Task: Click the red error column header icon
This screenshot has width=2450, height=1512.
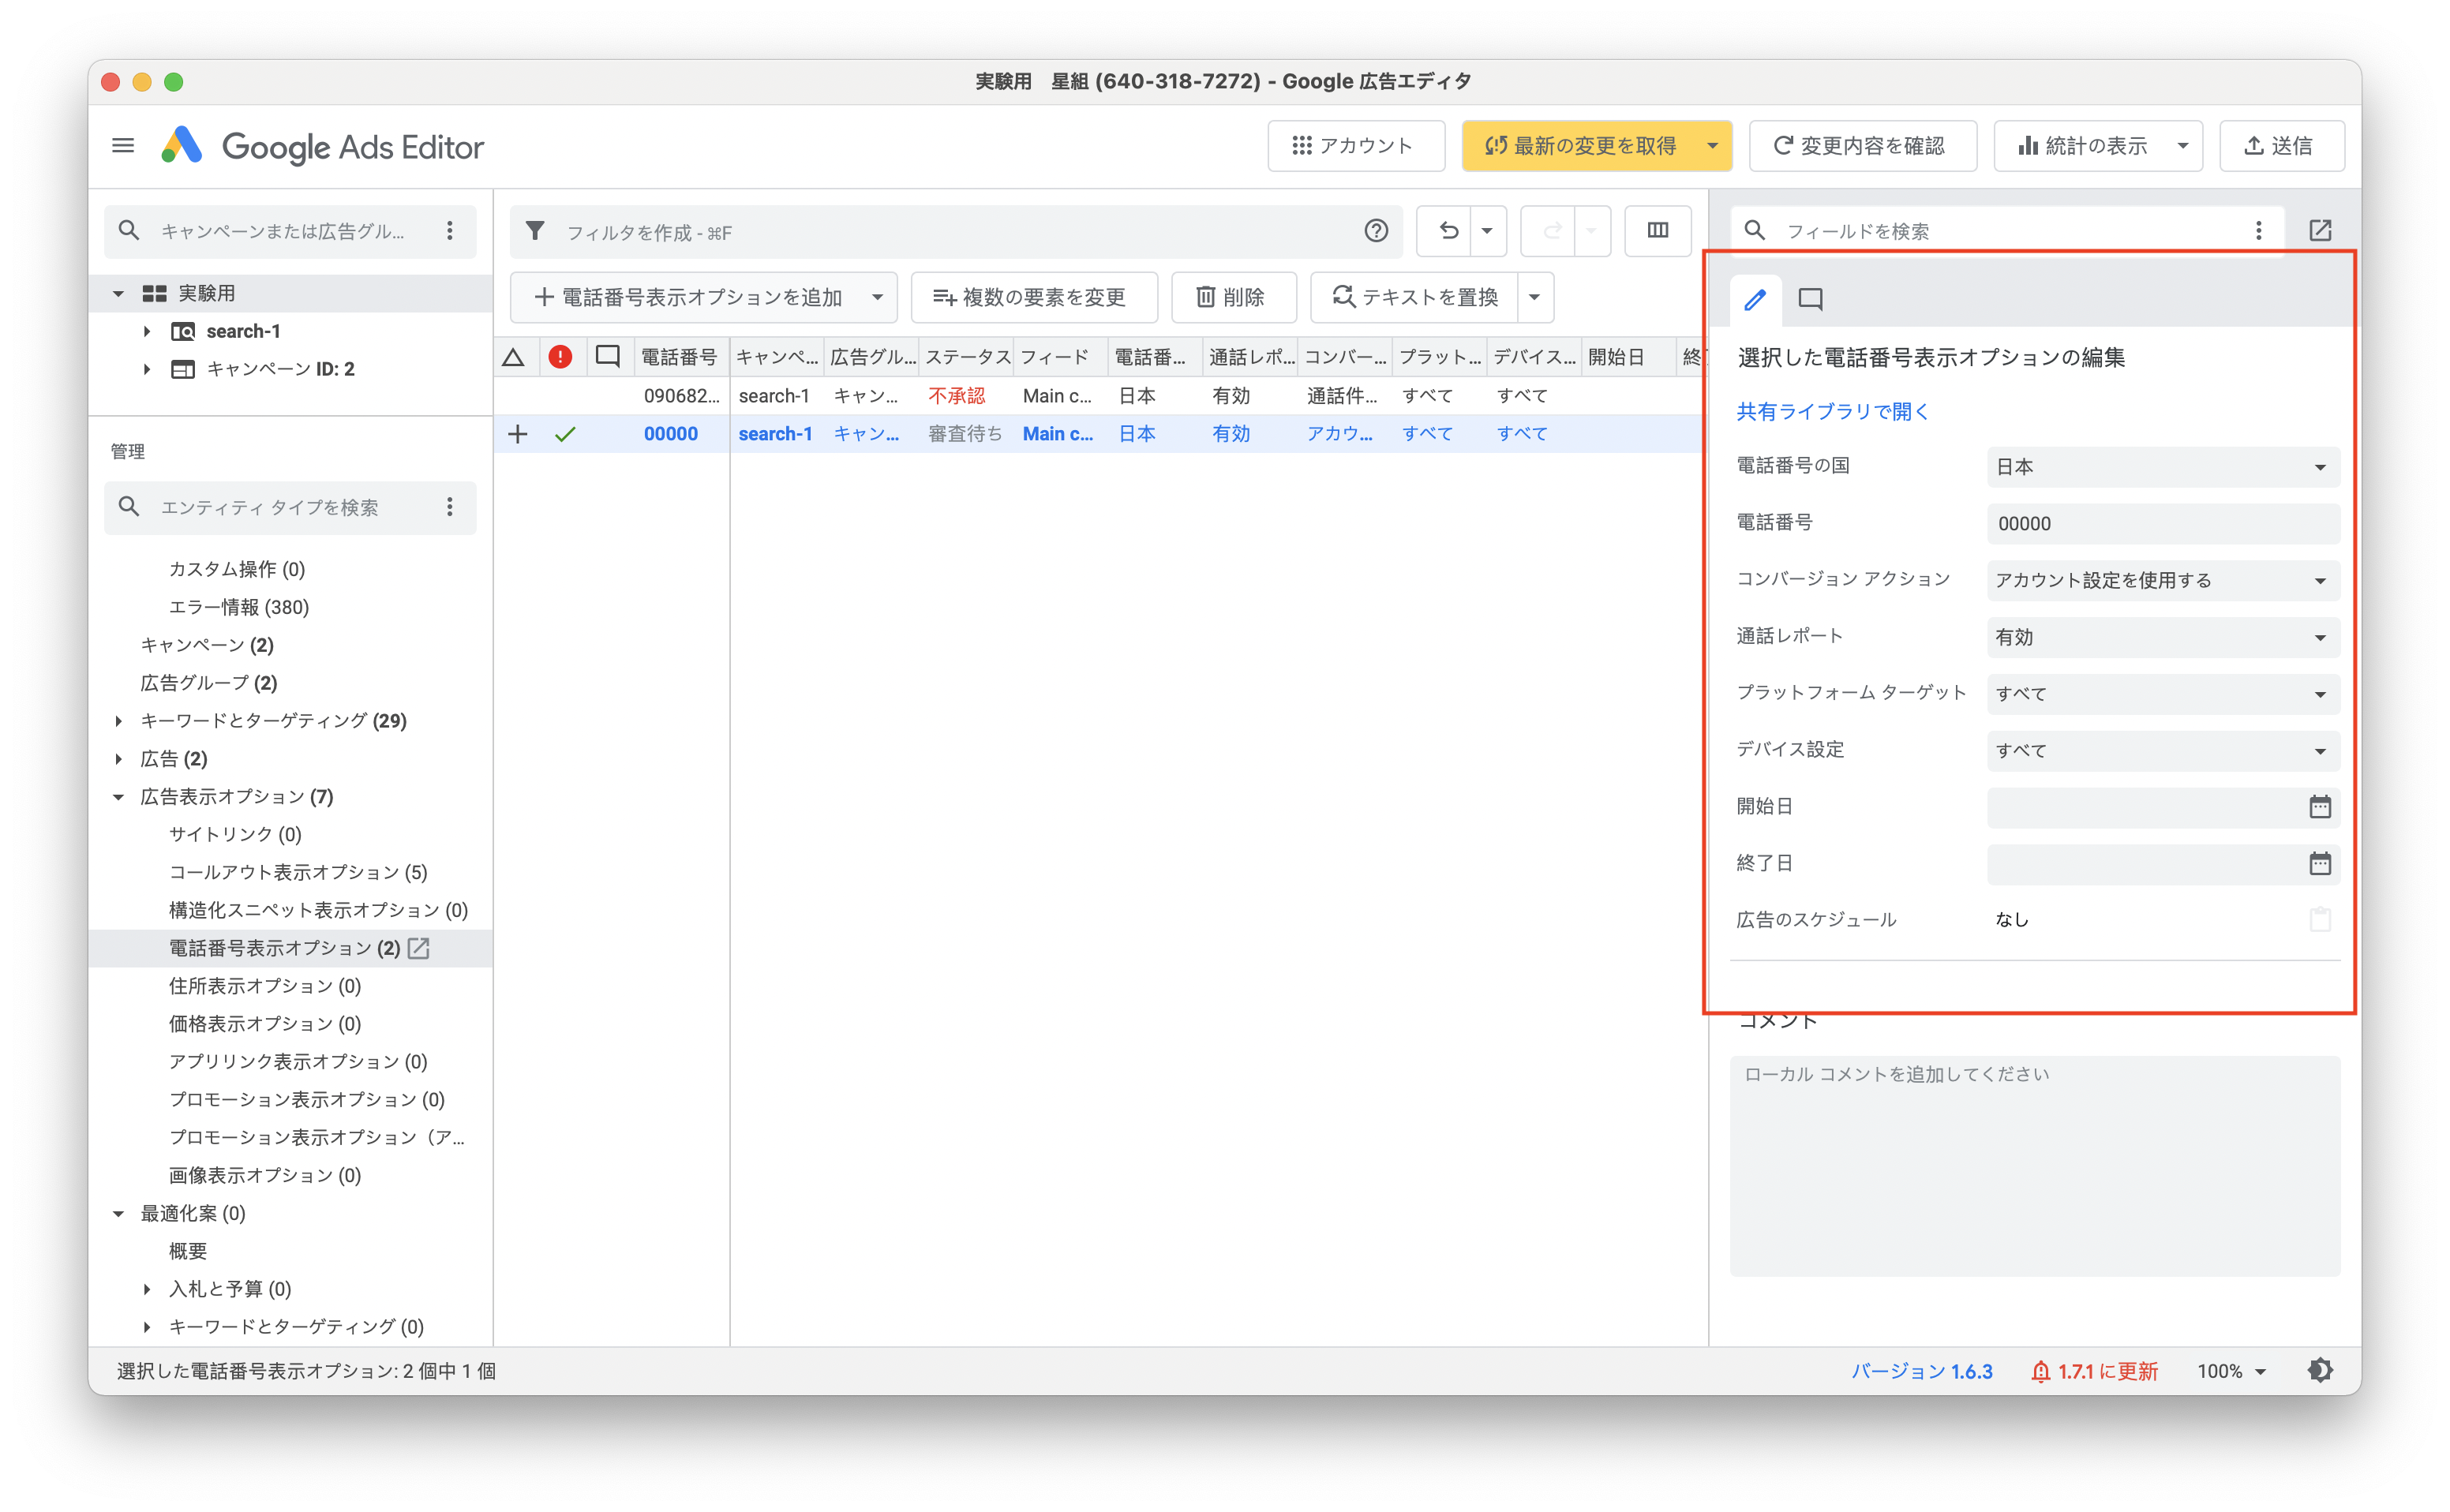Action: coord(560,357)
